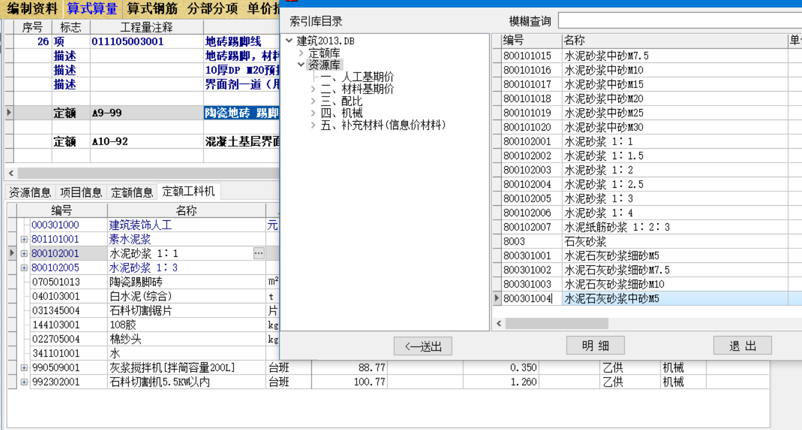
Task: Select row 800101019 水泥砂浆中砂M25
Action: click(647, 113)
